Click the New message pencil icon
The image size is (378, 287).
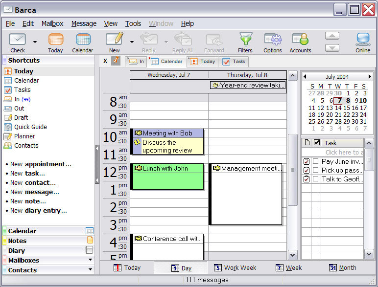tap(115, 39)
